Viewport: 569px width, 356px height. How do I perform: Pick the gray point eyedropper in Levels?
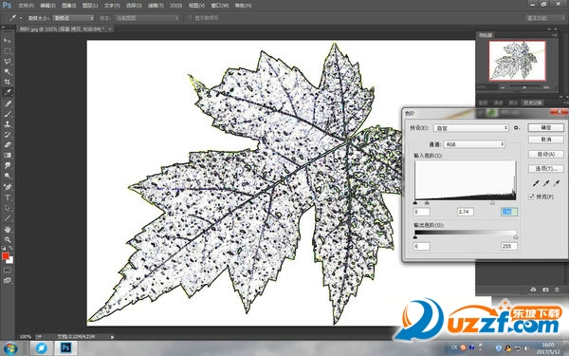click(x=546, y=183)
